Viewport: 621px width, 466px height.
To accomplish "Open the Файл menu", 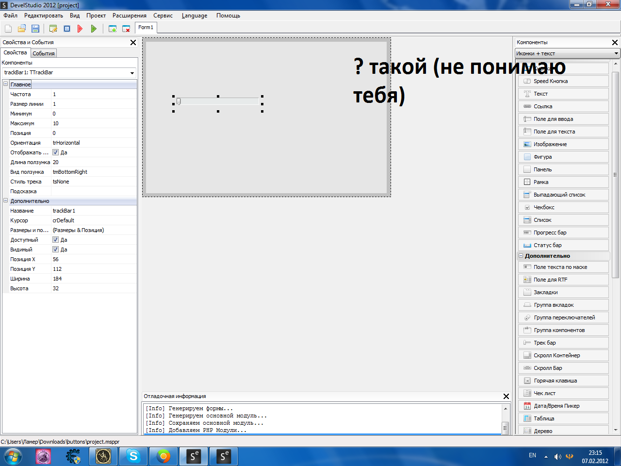I will coord(10,16).
